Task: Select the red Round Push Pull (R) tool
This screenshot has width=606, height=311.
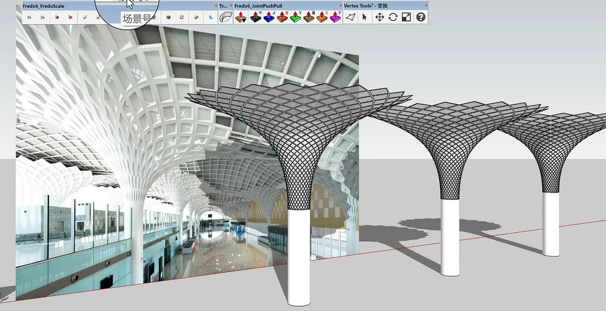Action: click(283, 17)
